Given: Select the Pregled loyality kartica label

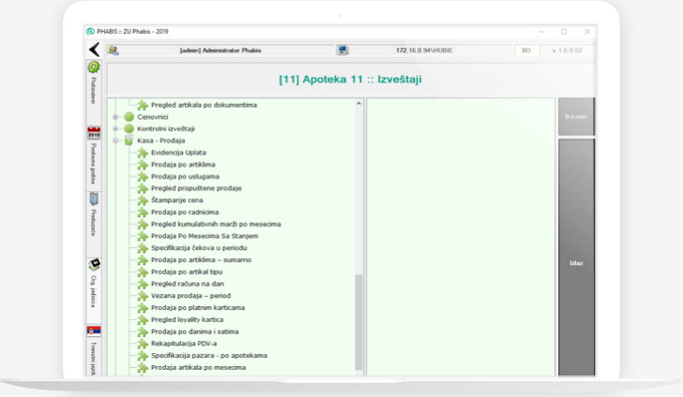Looking at the screenshot, I should coord(187,319).
